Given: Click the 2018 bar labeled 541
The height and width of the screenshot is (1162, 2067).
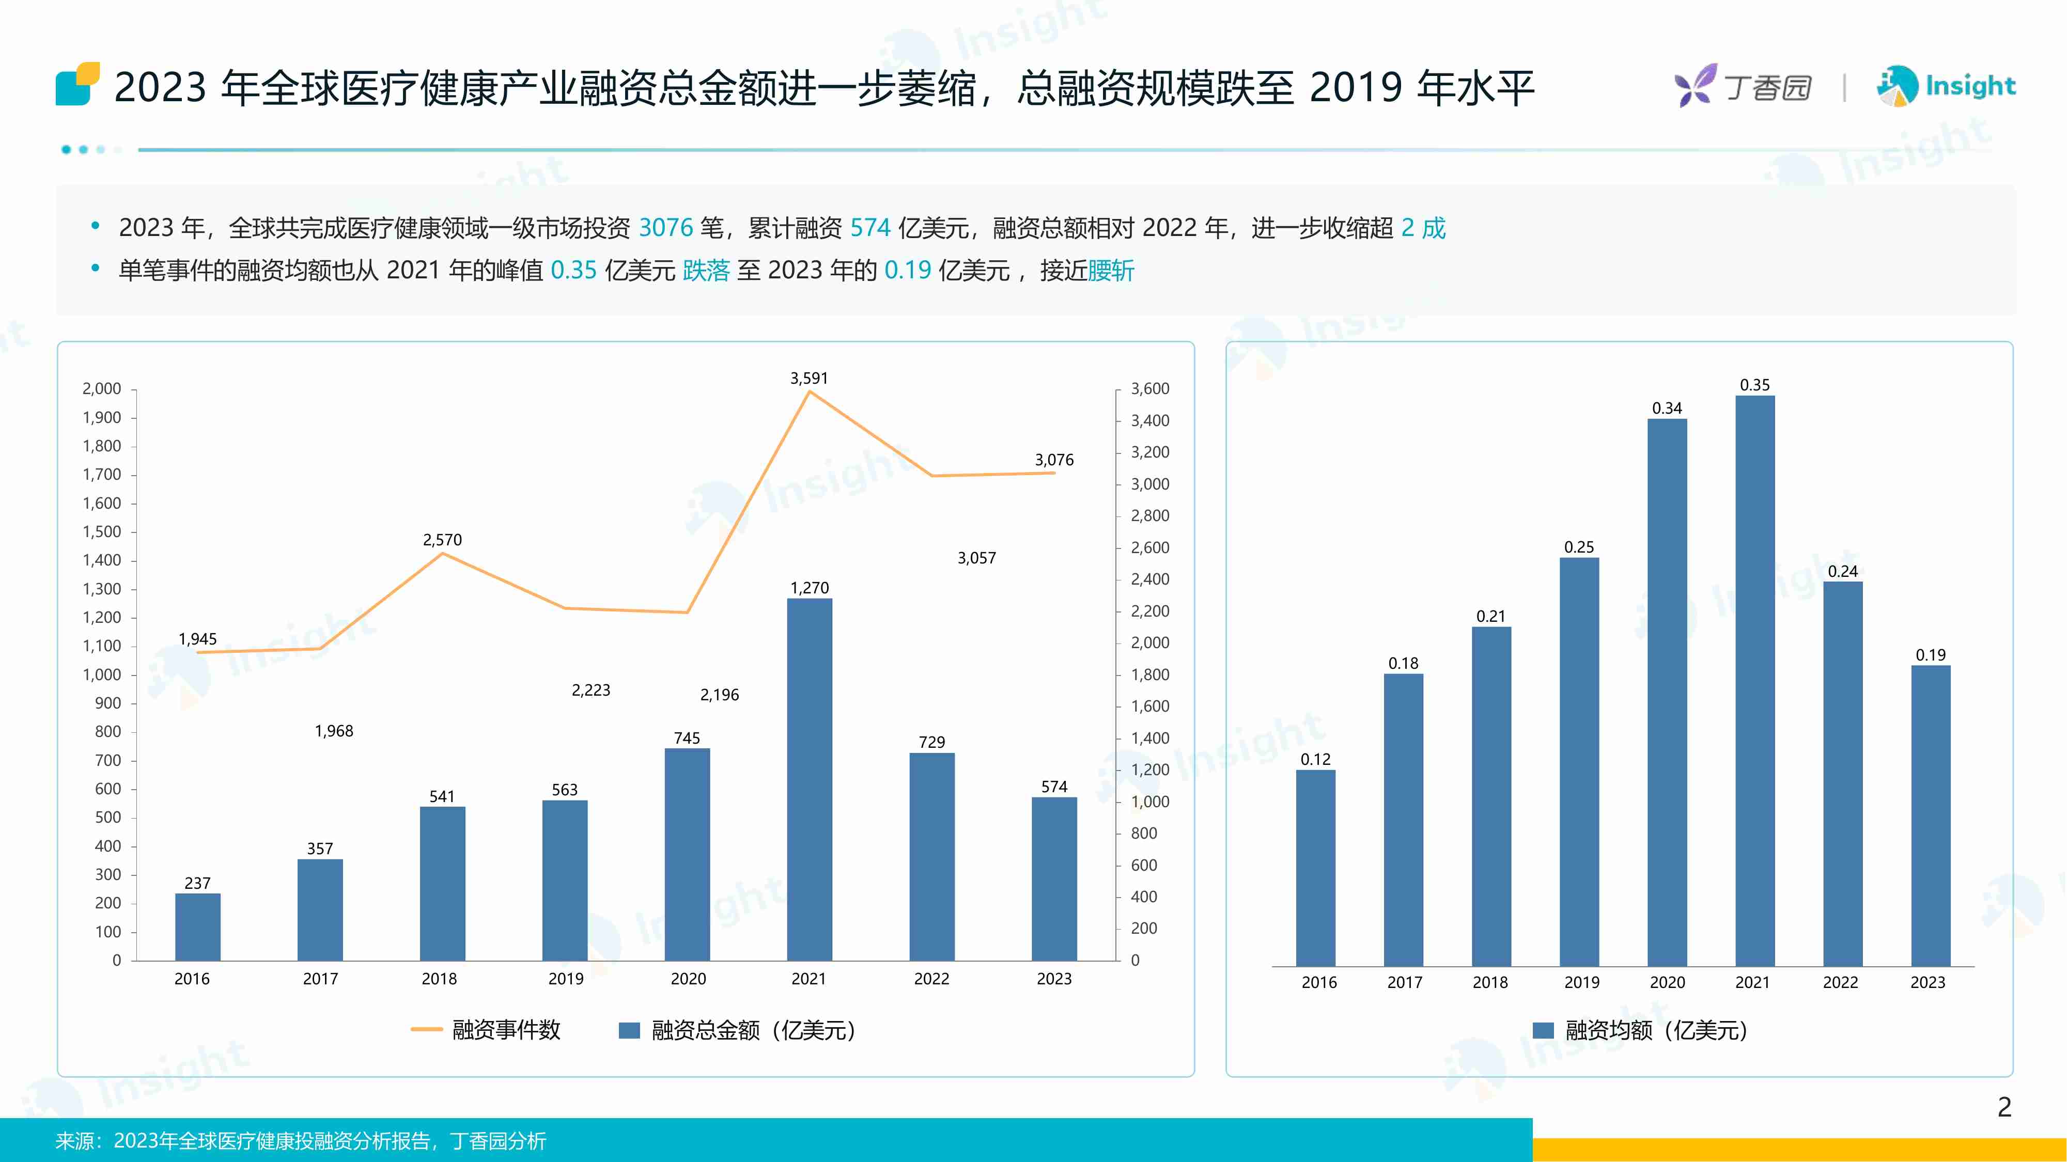Looking at the screenshot, I should click(442, 884).
